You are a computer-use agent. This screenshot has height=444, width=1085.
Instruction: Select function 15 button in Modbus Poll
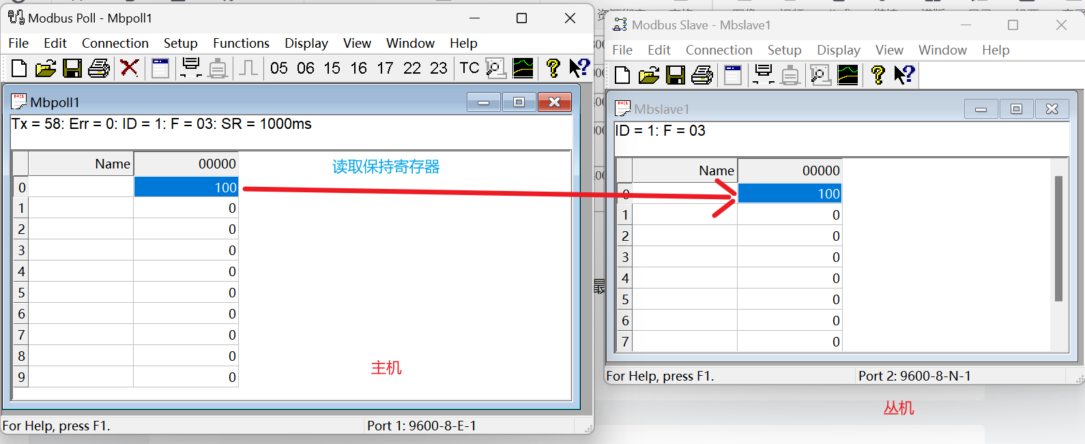332,68
